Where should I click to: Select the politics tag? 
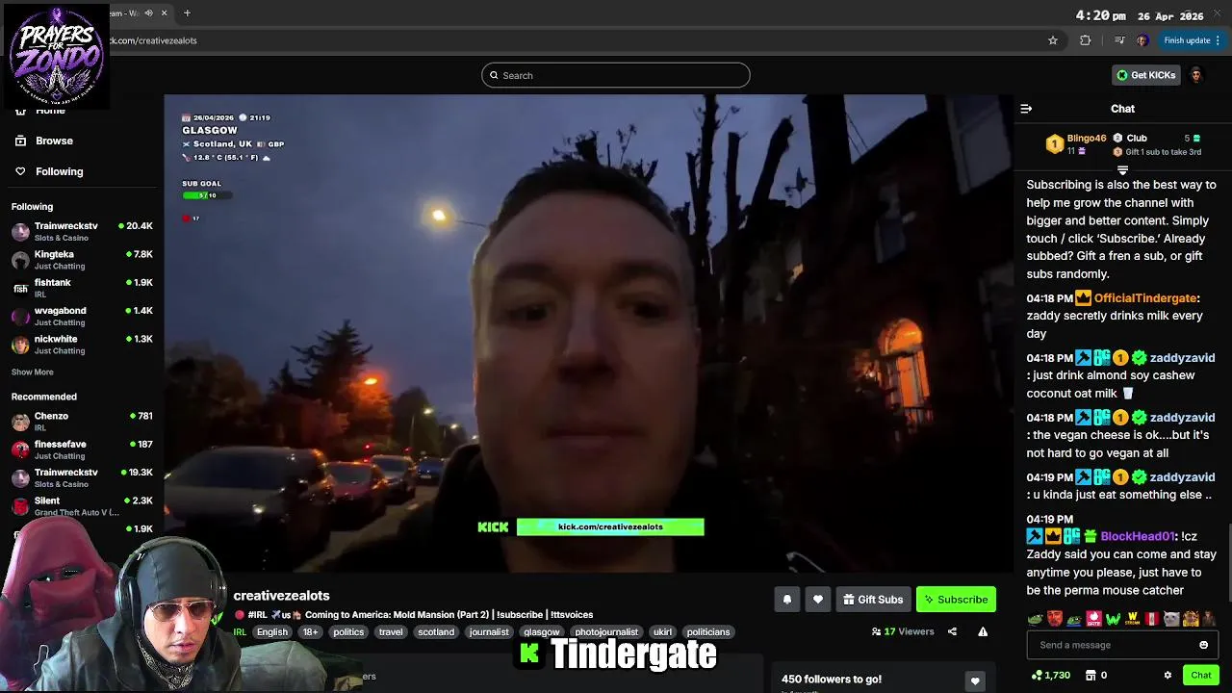point(348,632)
